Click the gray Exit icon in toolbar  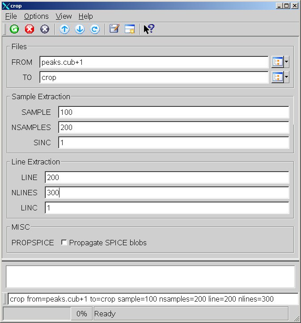tap(44, 29)
